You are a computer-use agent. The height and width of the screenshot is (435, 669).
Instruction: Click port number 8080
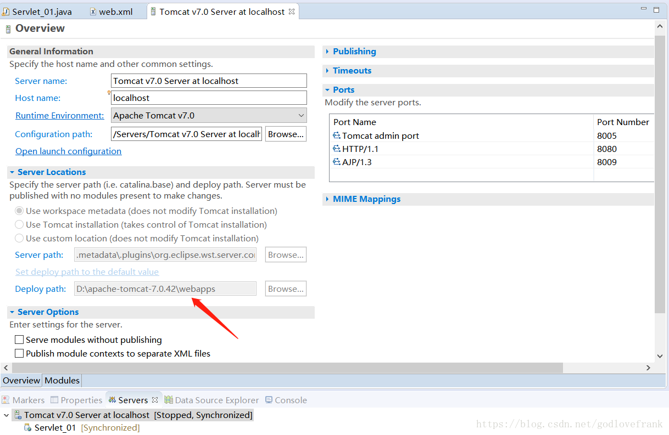(607, 149)
